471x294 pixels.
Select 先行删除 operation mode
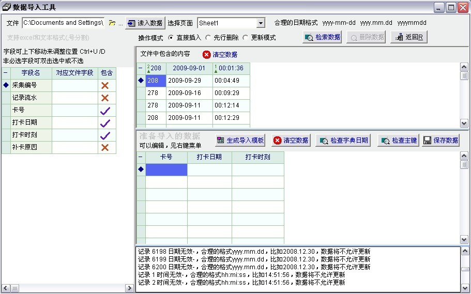pos(208,38)
